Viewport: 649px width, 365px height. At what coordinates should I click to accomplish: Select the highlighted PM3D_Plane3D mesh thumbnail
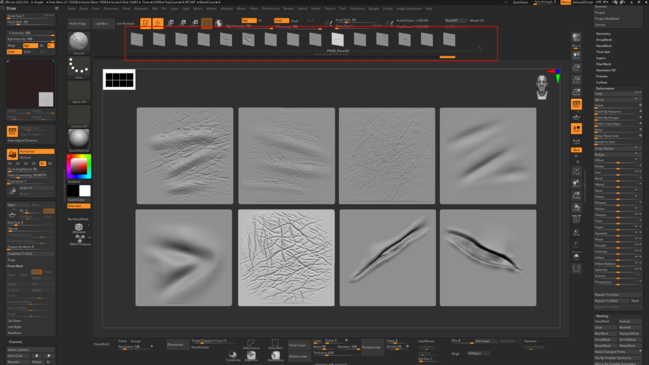click(x=337, y=39)
